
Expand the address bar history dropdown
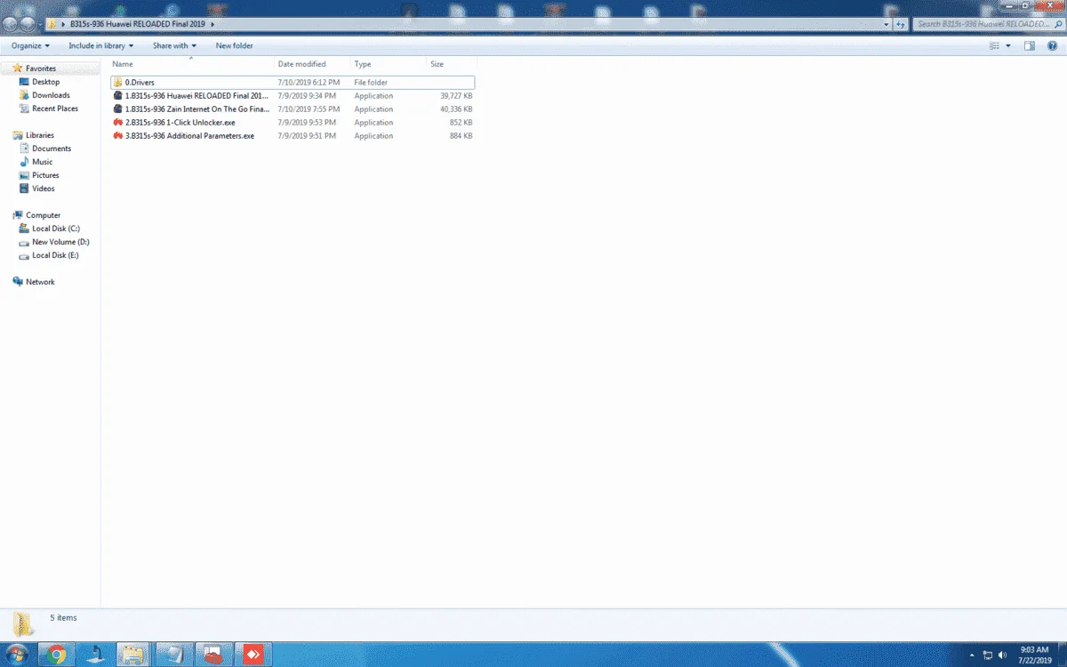(x=886, y=24)
